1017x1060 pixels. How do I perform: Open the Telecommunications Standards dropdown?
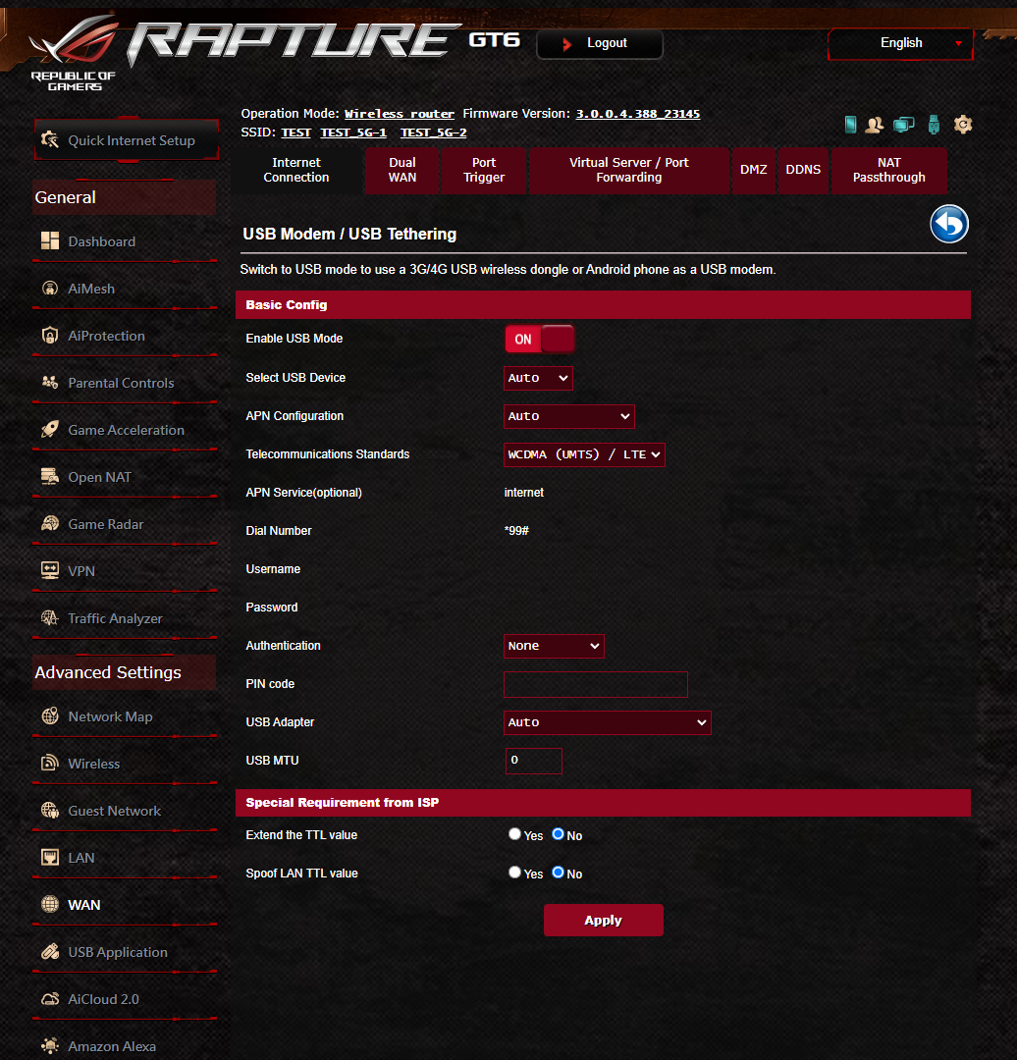click(584, 454)
